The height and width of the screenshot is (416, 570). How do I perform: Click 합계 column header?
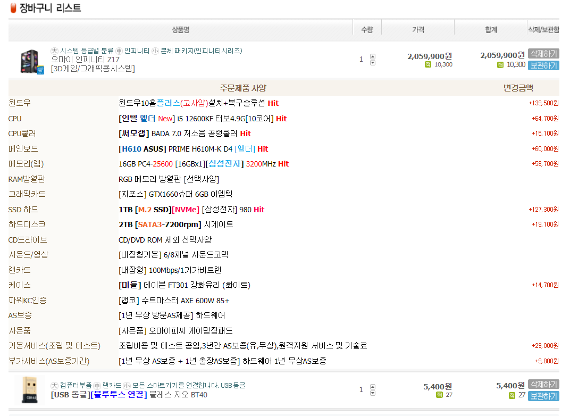(x=491, y=30)
